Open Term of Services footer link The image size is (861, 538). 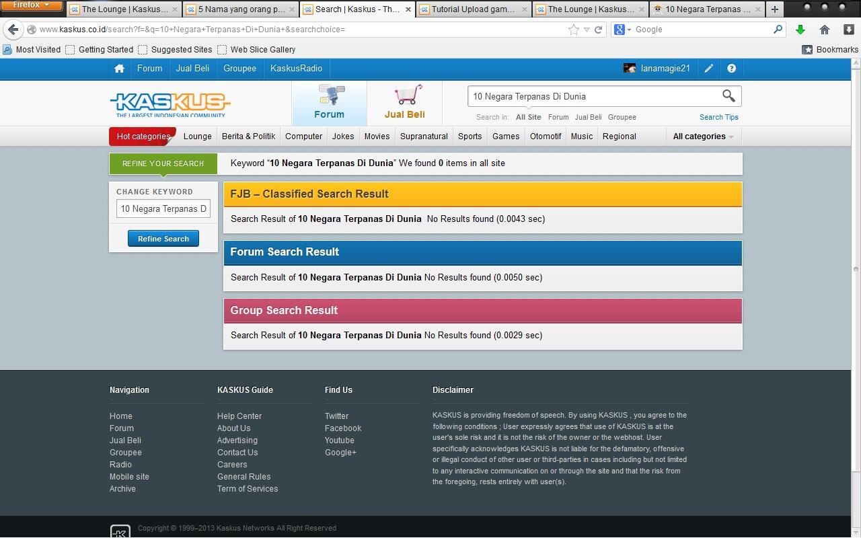pos(248,489)
